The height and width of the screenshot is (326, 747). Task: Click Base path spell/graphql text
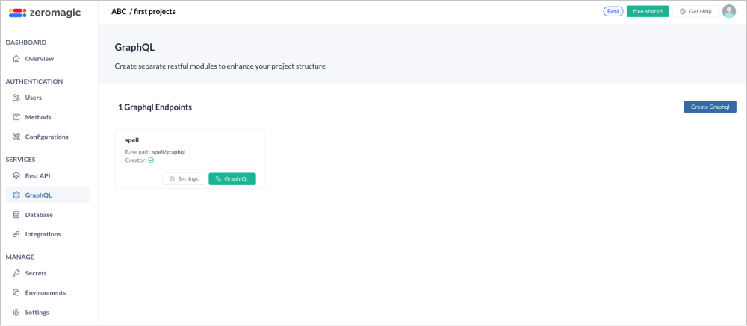(155, 152)
